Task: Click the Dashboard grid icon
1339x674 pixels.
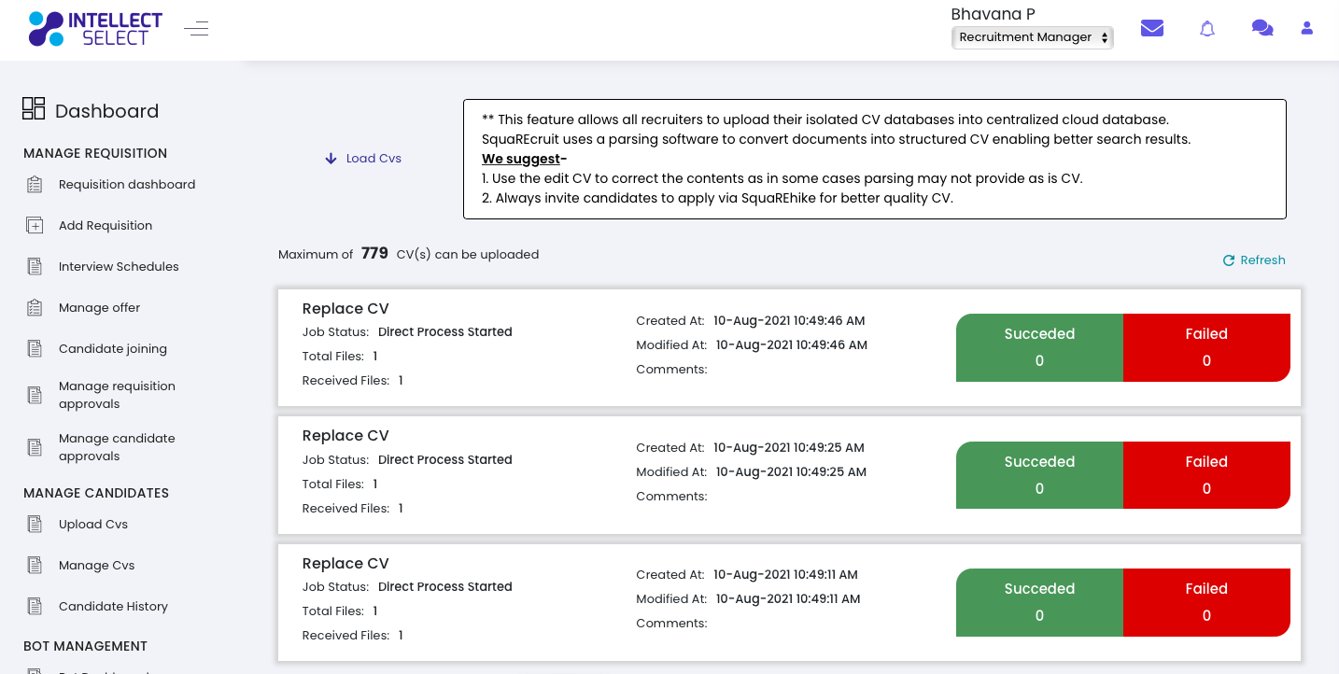Action: [34, 108]
